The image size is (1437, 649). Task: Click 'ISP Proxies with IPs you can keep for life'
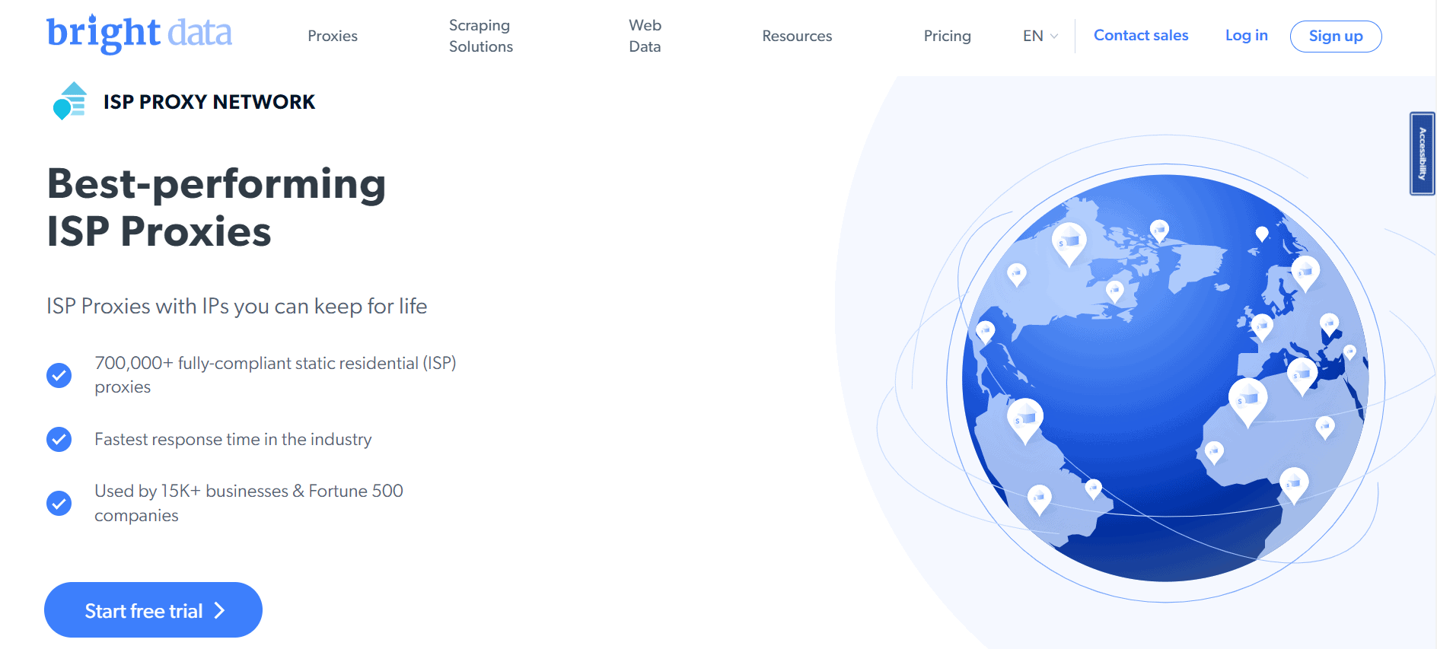[237, 306]
